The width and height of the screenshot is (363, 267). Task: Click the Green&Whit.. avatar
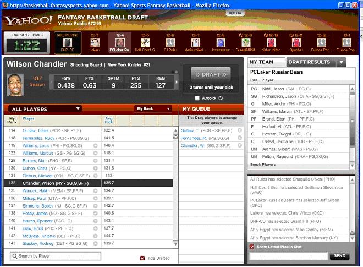coord(246,42)
